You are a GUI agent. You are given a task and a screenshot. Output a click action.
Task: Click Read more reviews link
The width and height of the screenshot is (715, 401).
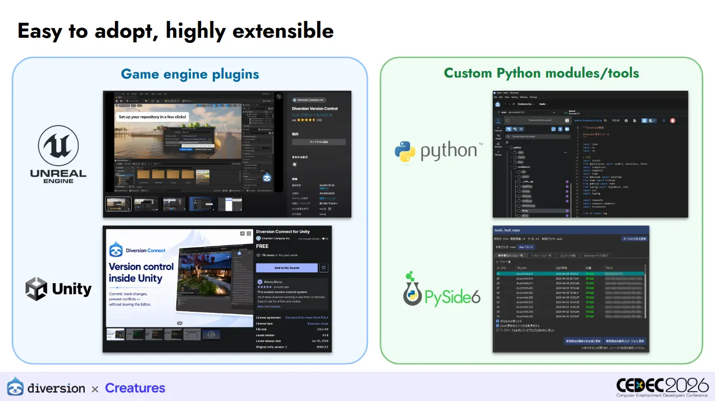269,307
